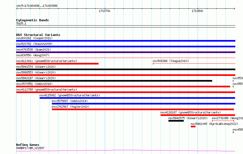Click the truncated nsv456 label at right edge
Image resolution: width=243 pixels, height=154 pixels.
pyautogui.click(x=238, y=130)
